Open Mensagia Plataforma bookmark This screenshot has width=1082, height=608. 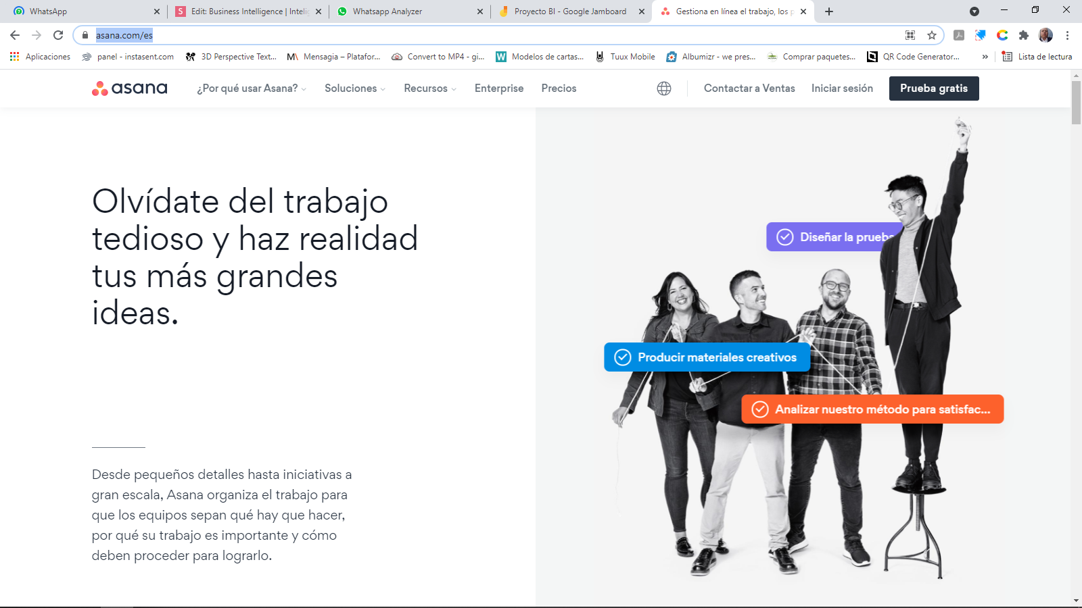(x=334, y=57)
